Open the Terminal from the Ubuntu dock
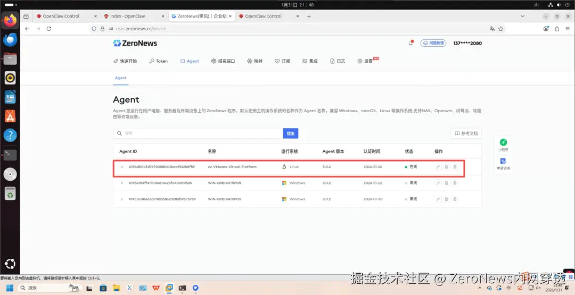 10,155
